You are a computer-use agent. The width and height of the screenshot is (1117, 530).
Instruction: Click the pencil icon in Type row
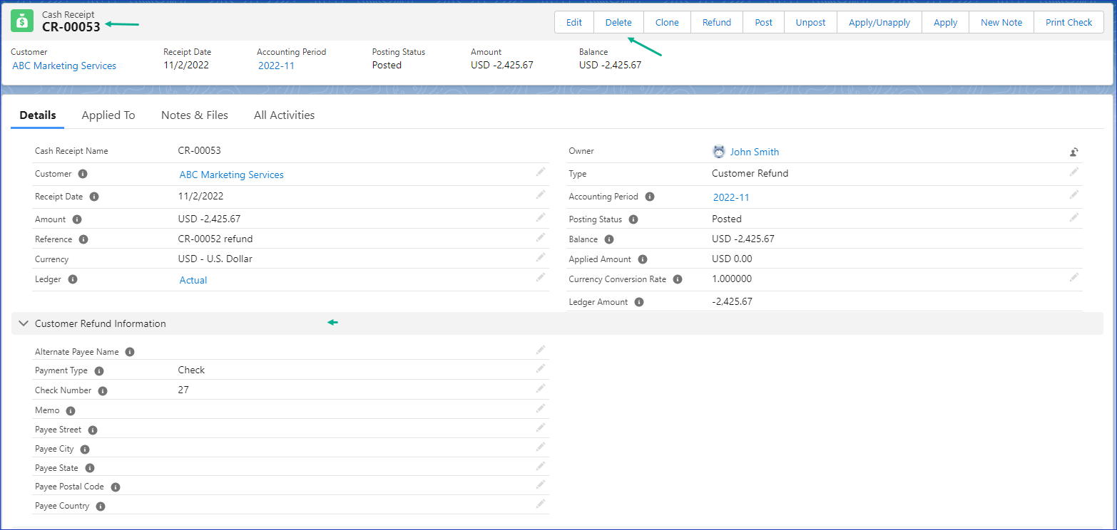tap(1073, 172)
